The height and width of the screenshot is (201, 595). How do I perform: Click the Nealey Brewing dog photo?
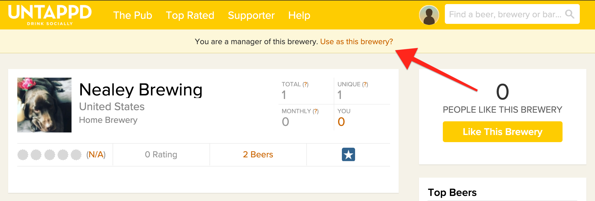(44, 105)
